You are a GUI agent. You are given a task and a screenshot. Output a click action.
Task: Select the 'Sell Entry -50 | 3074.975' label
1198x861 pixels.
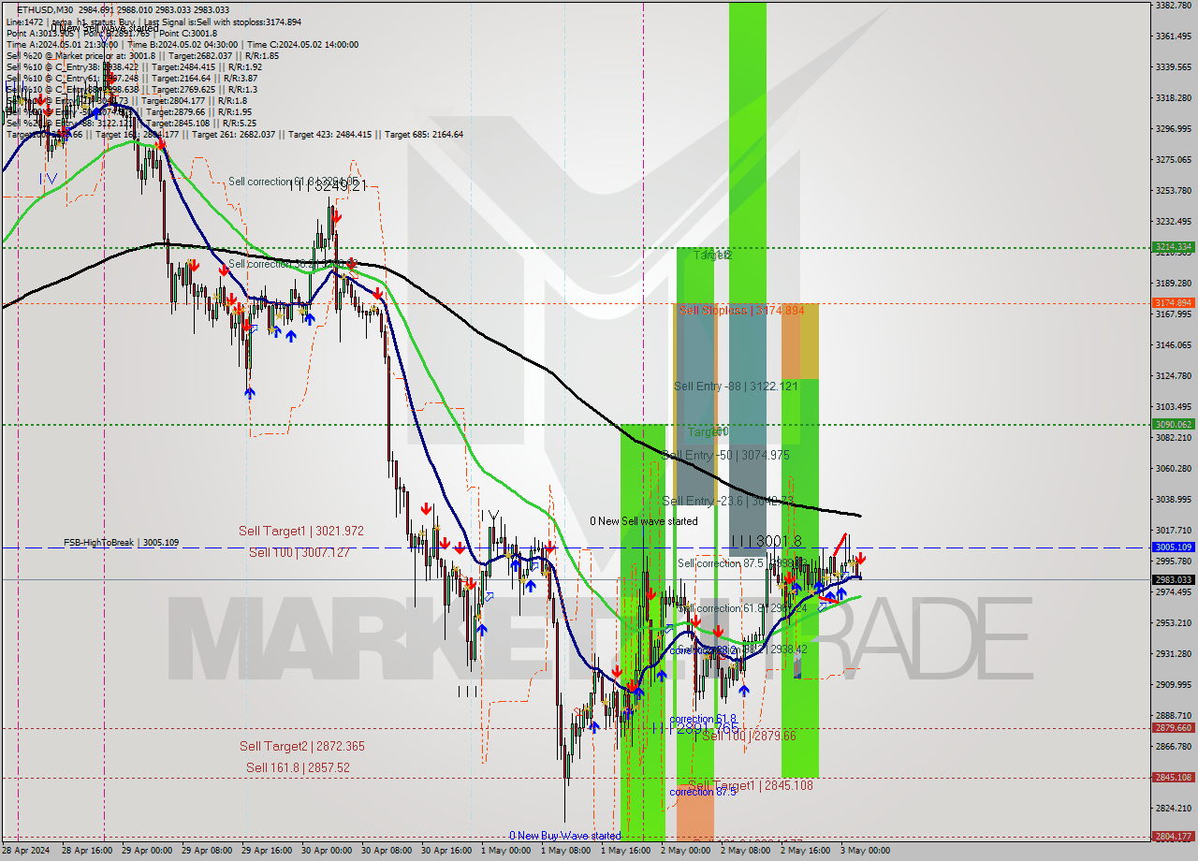point(726,455)
